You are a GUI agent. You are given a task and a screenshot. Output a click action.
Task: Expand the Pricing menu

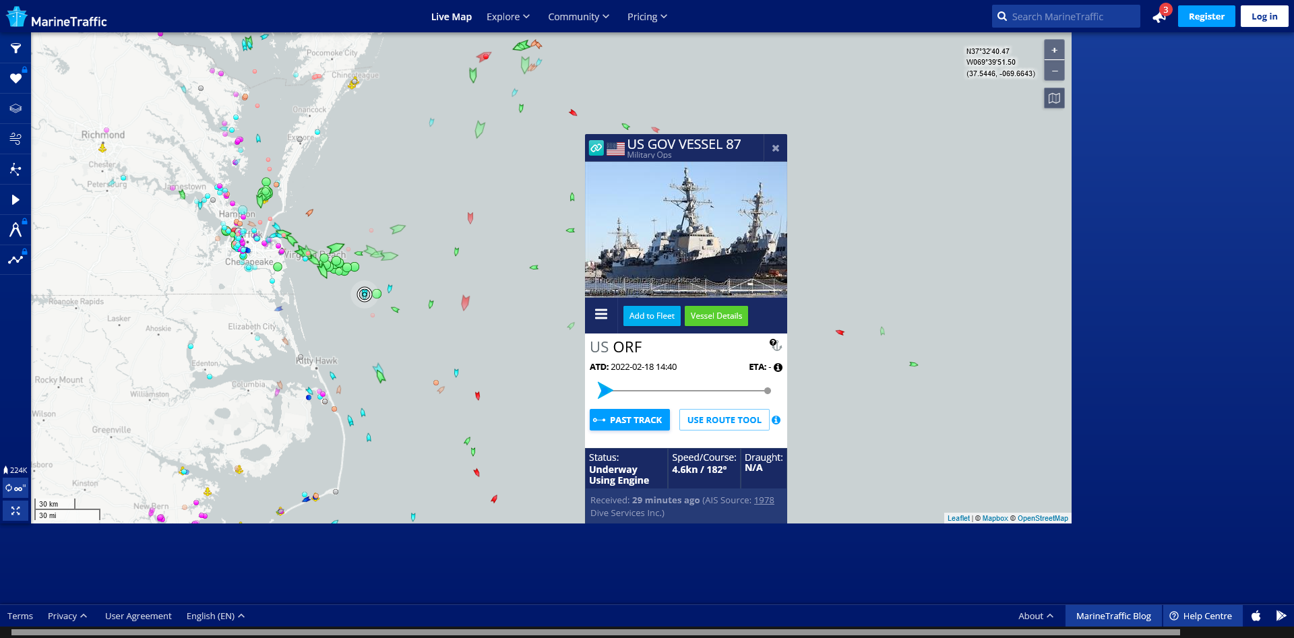click(647, 17)
